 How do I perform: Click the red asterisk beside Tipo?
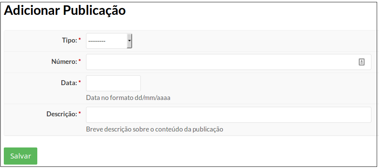point(80,40)
